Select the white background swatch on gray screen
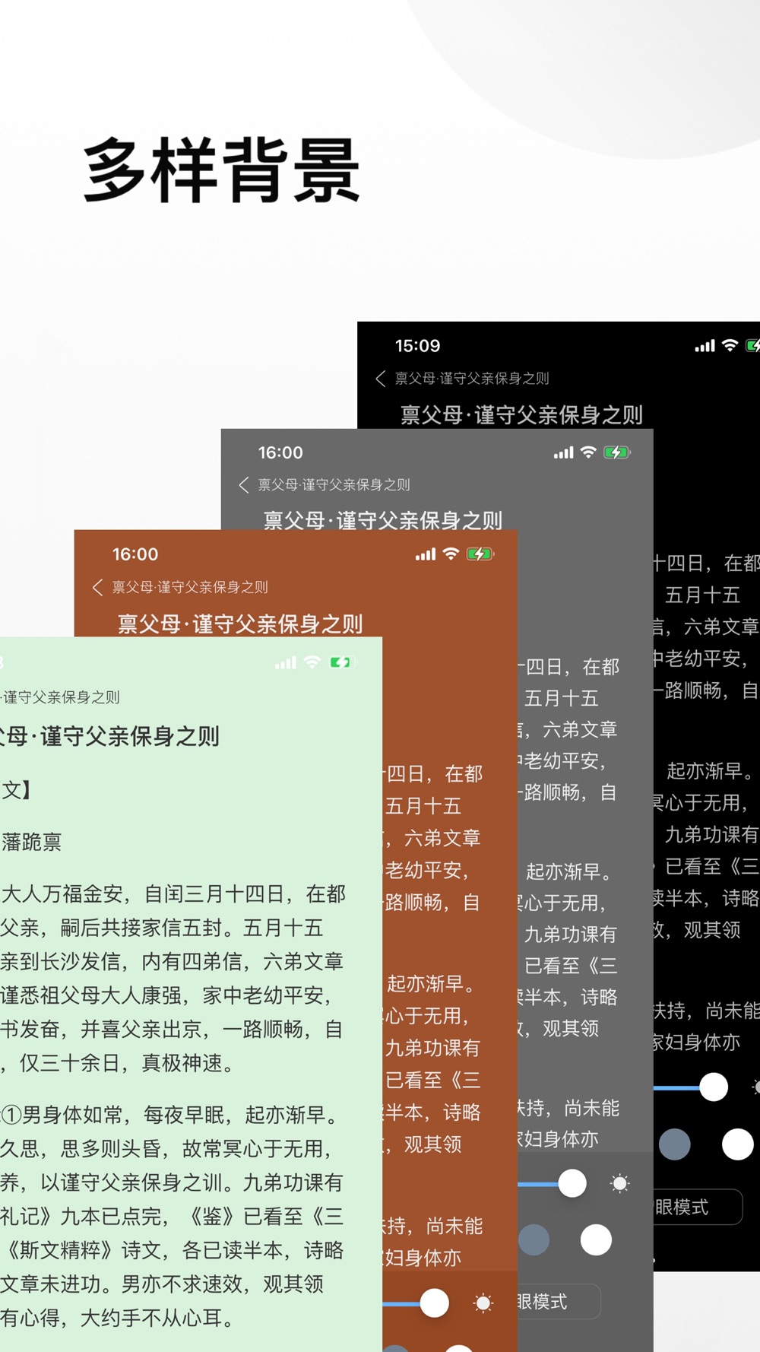This screenshot has height=1352, width=760. (596, 1240)
